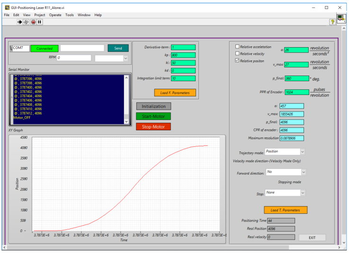Click the green Start-Motor button
349x253 pixels.
point(153,116)
